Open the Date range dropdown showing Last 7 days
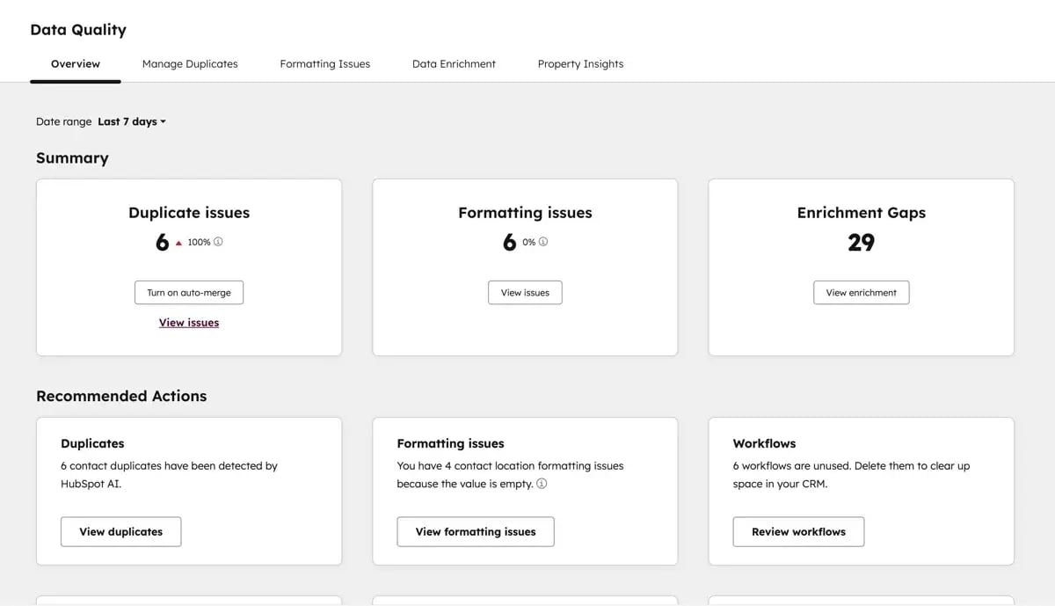The image size is (1055, 606). [130, 121]
